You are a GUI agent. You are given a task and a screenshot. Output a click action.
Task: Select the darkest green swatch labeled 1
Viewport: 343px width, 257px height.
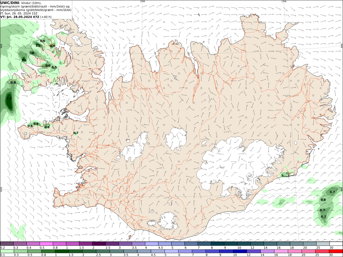click(62, 251)
